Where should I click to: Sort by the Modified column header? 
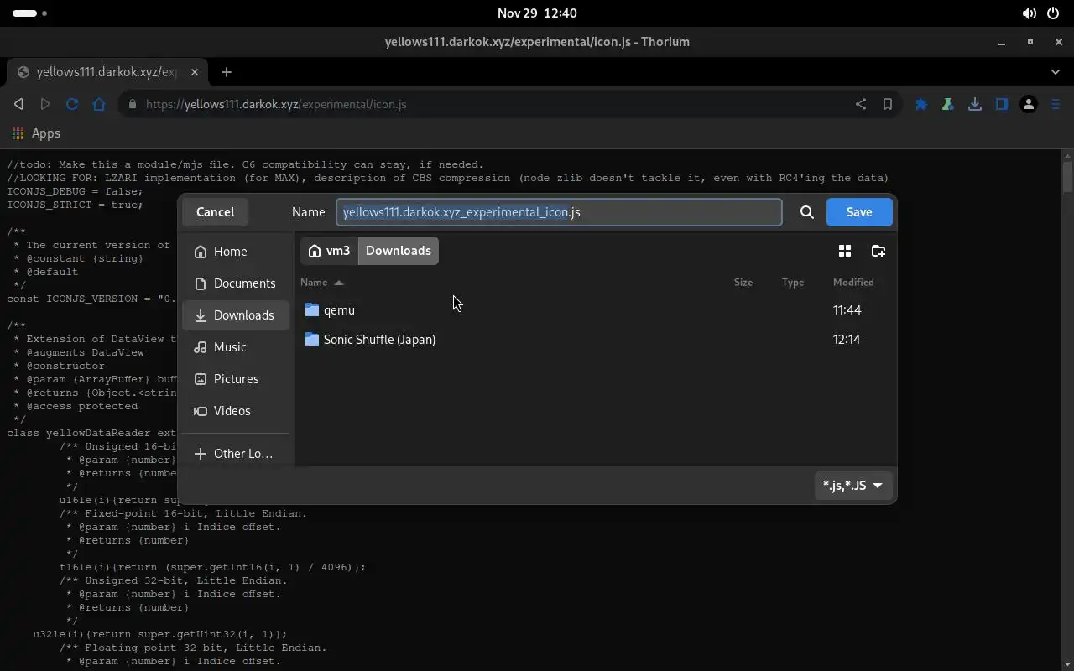(x=853, y=282)
